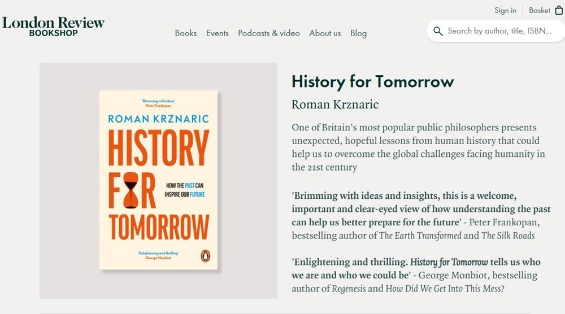
Task: Visit the Blog section
Action: (x=359, y=33)
